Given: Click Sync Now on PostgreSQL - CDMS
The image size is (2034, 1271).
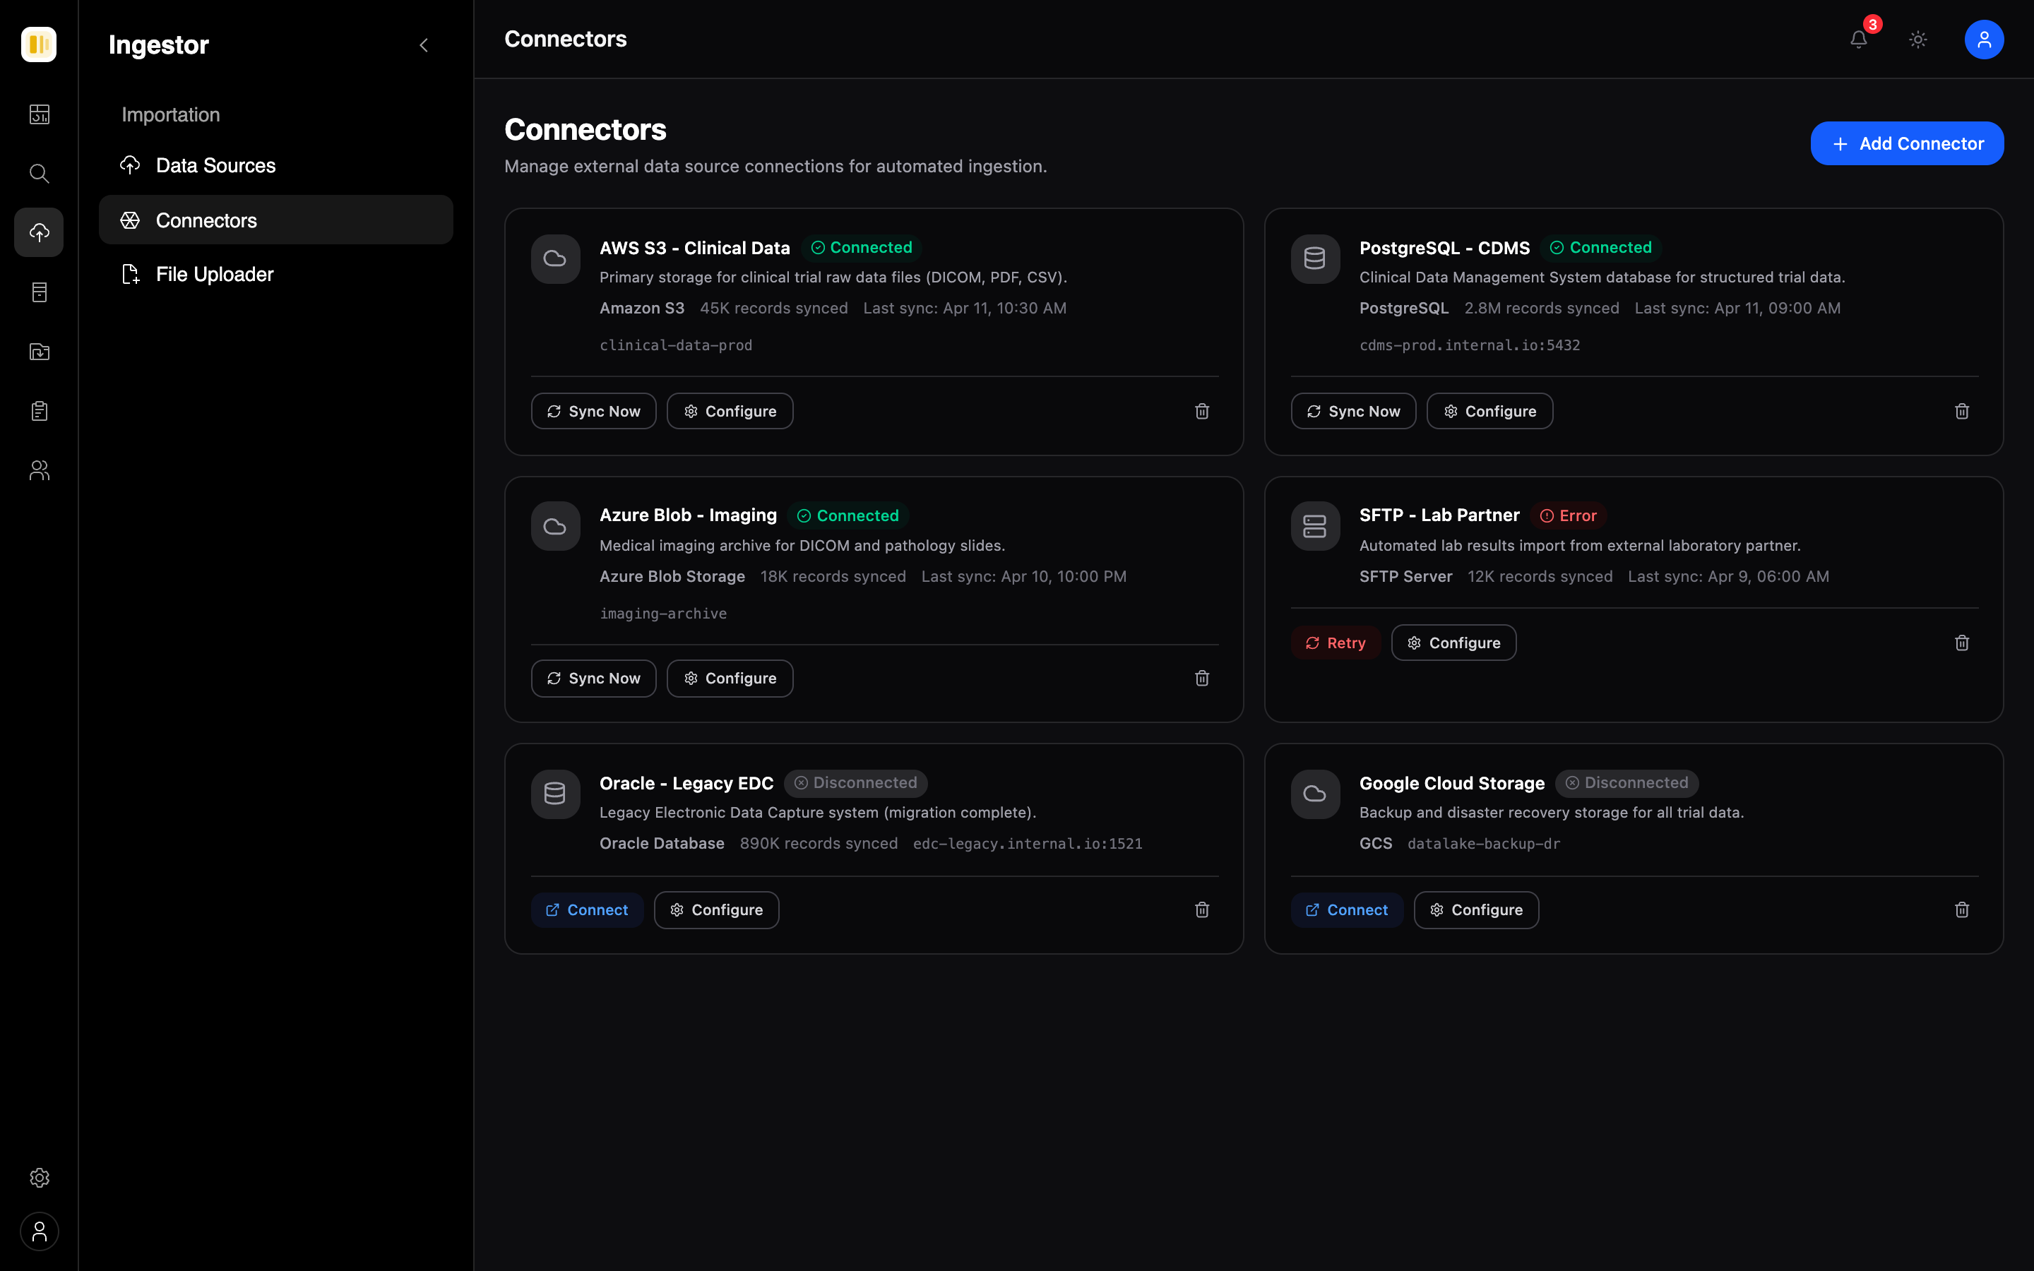Looking at the screenshot, I should click(x=1353, y=411).
